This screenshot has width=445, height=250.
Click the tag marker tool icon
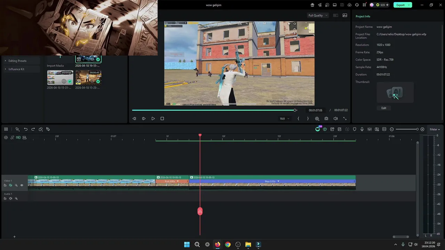[48, 129]
